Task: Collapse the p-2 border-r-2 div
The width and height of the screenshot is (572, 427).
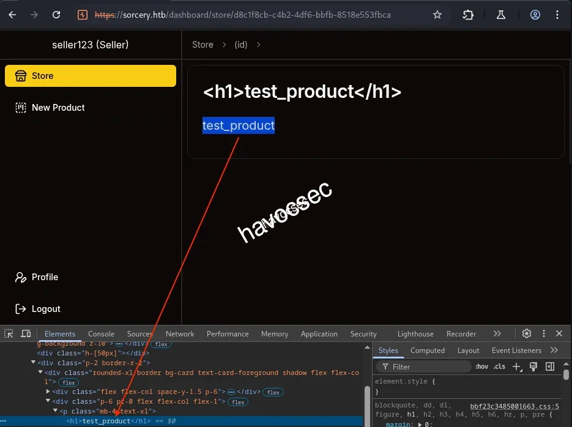Action: click(x=33, y=362)
